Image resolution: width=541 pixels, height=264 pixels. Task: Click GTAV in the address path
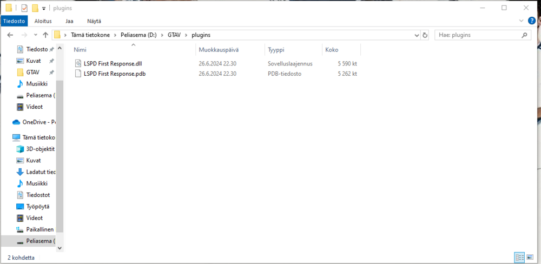coord(175,35)
